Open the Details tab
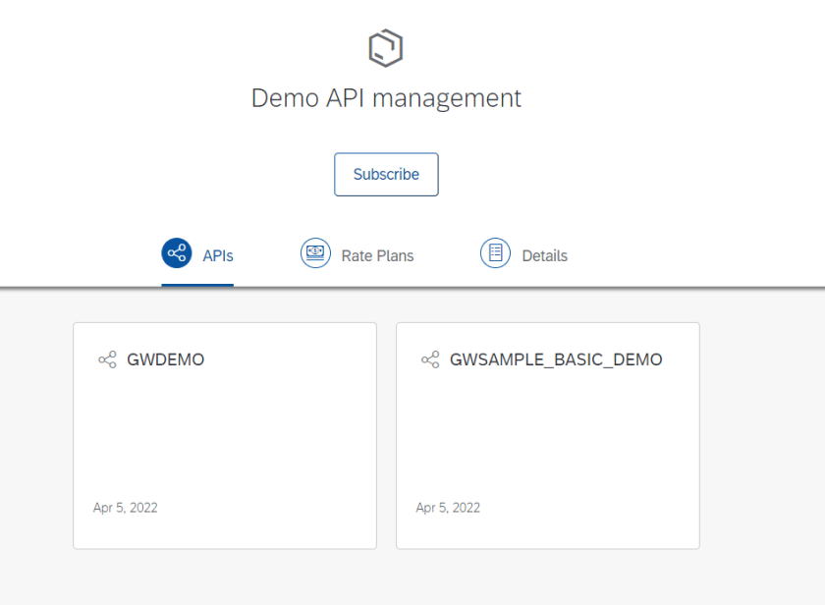 [x=544, y=254]
